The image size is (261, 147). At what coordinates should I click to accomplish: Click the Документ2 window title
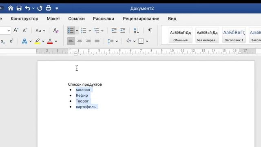pos(142,8)
